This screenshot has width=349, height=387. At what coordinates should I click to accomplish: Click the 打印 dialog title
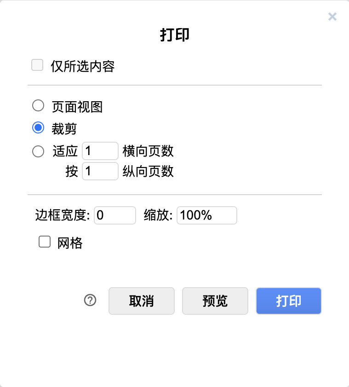pyautogui.click(x=175, y=35)
